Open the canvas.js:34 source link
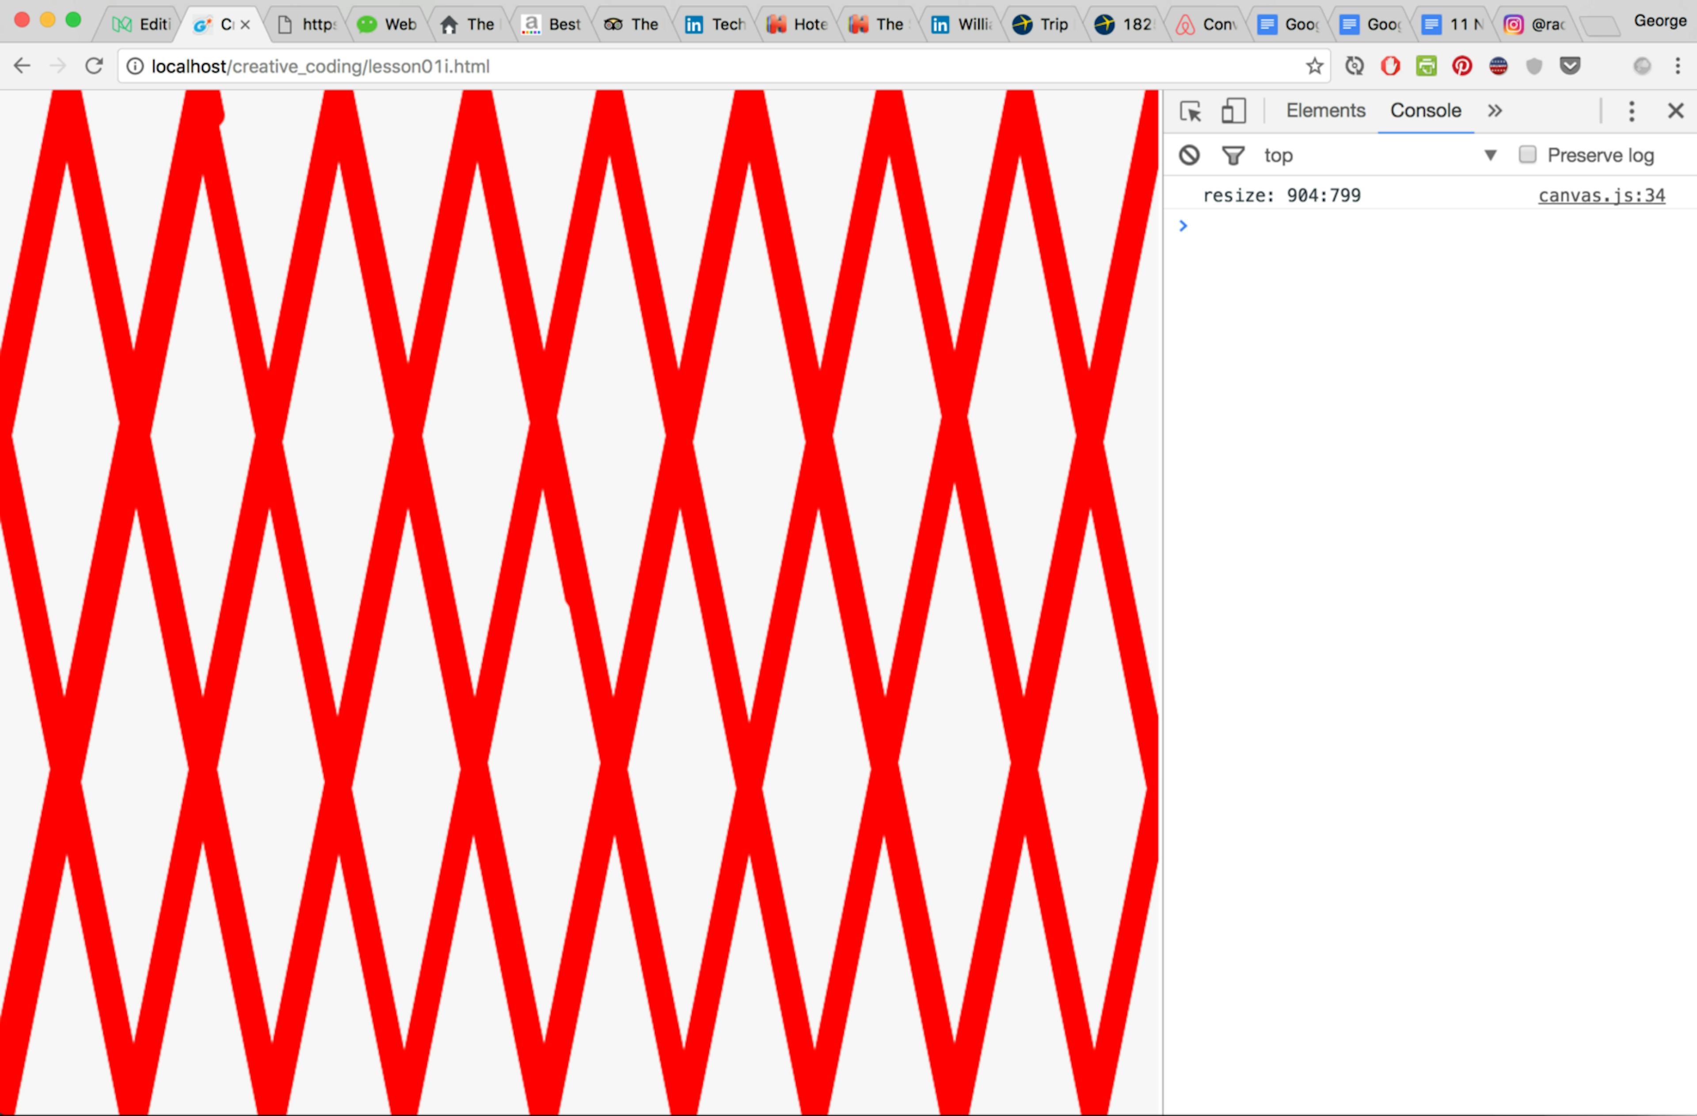 pos(1601,195)
